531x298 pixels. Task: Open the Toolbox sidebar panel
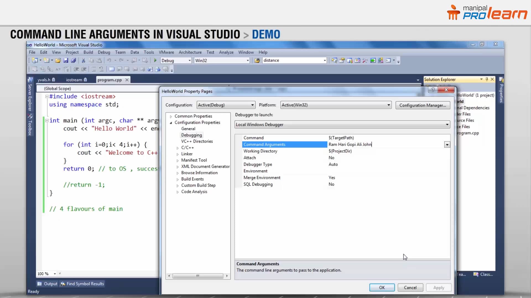30,126
